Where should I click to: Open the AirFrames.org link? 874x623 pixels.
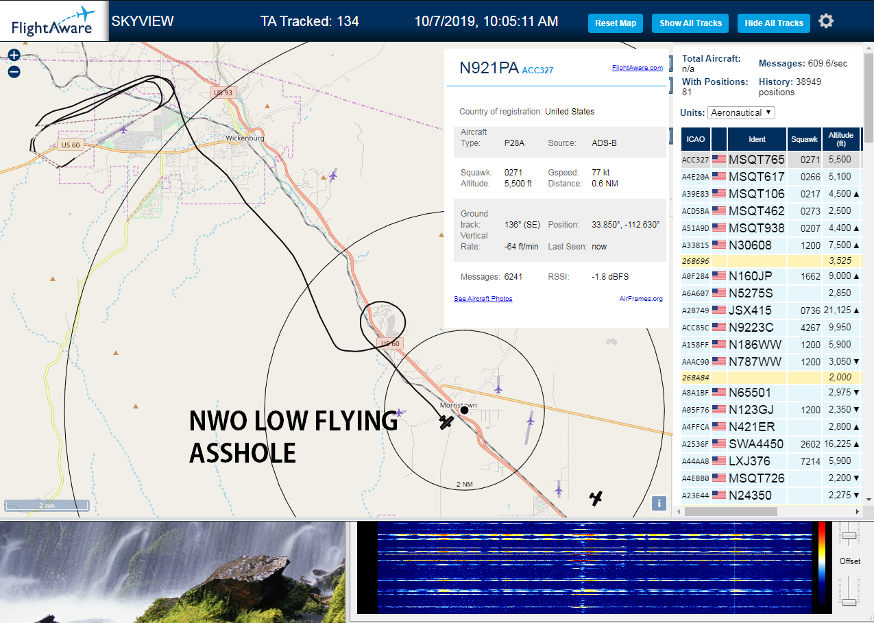click(641, 299)
